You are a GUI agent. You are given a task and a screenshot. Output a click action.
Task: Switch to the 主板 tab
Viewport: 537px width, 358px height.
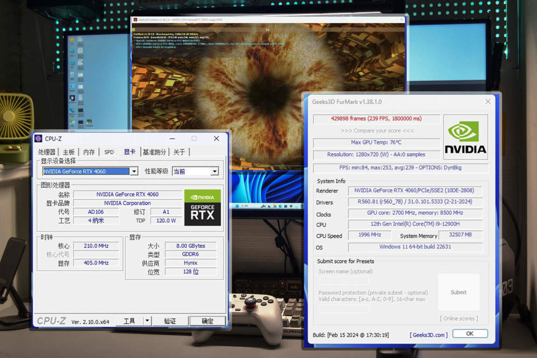(68, 152)
